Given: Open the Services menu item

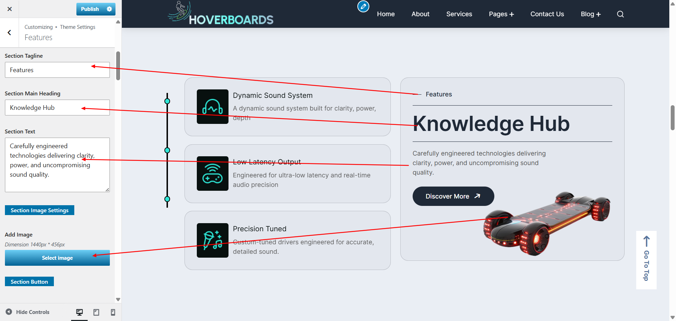Looking at the screenshot, I should point(459,14).
